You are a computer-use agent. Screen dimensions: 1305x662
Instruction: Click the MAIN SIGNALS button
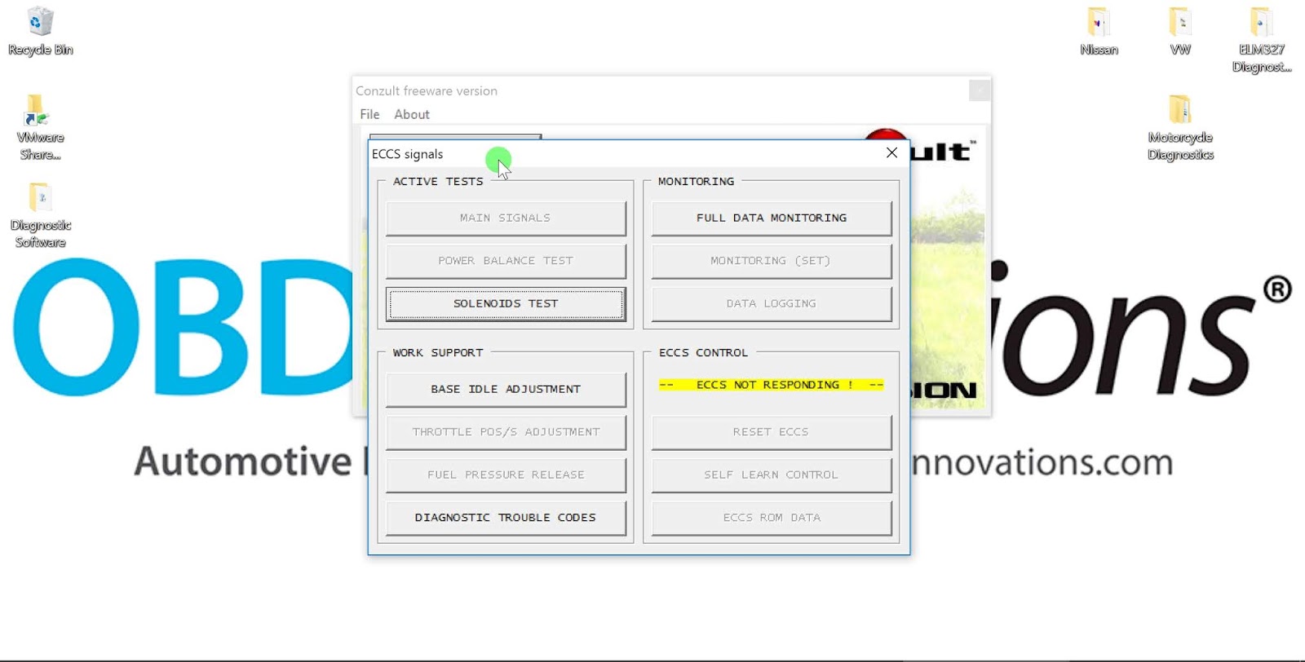[506, 218]
